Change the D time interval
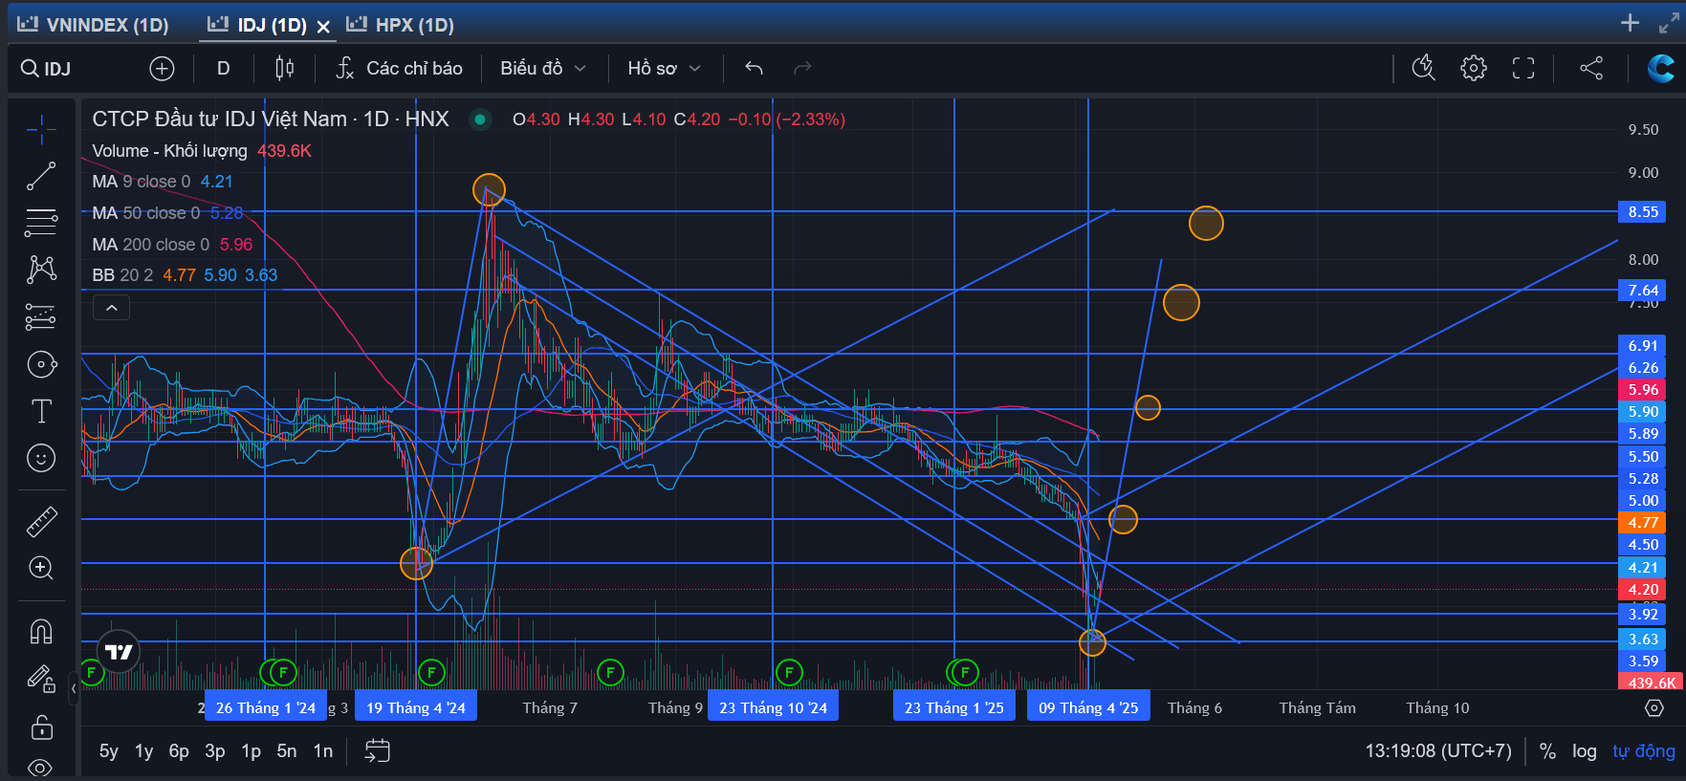The height and width of the screenshot is (781, 1686). [223, 68]
